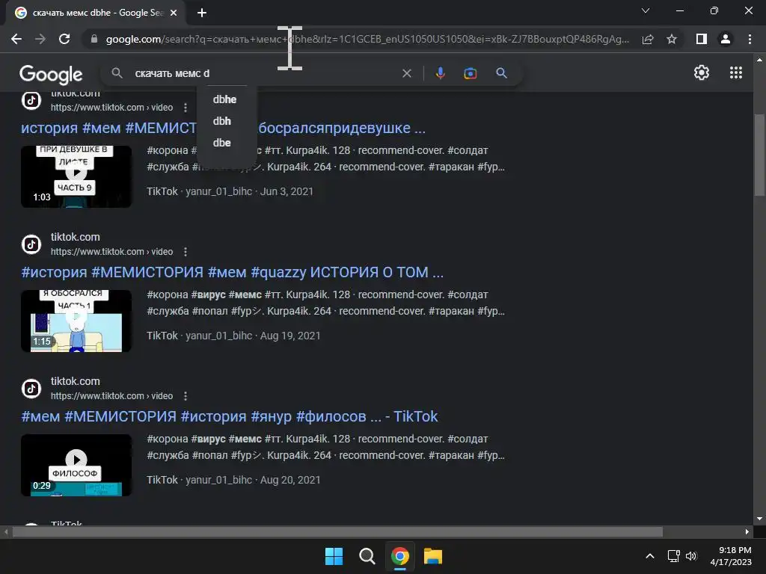Click TikTok favicon of Aug 20 result
This screenshot has width=766, height=574.
click(31, 389)
